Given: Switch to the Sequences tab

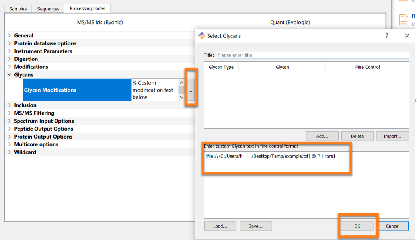Looking at the screenshot, I should 48,9.
